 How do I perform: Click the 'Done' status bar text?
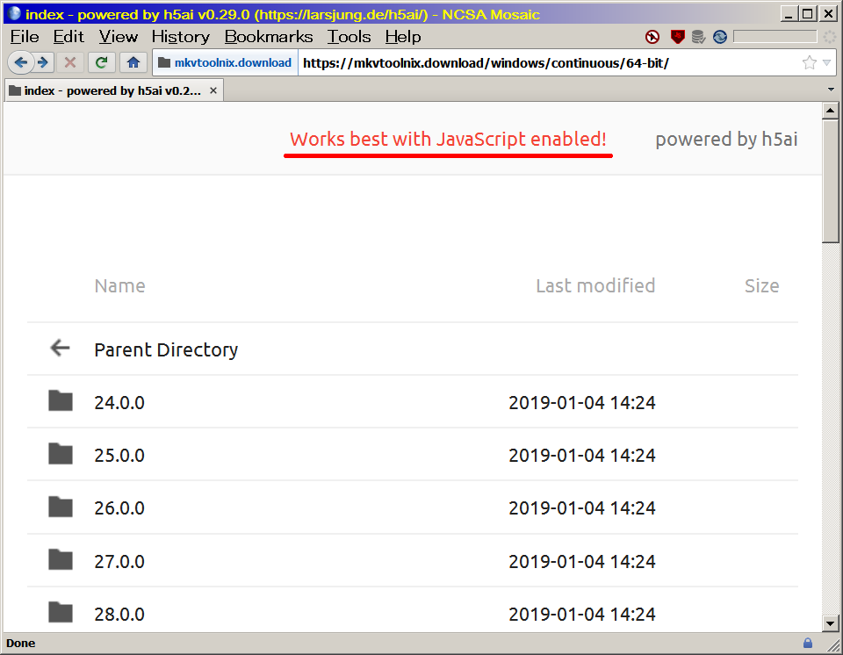[21, 644]
